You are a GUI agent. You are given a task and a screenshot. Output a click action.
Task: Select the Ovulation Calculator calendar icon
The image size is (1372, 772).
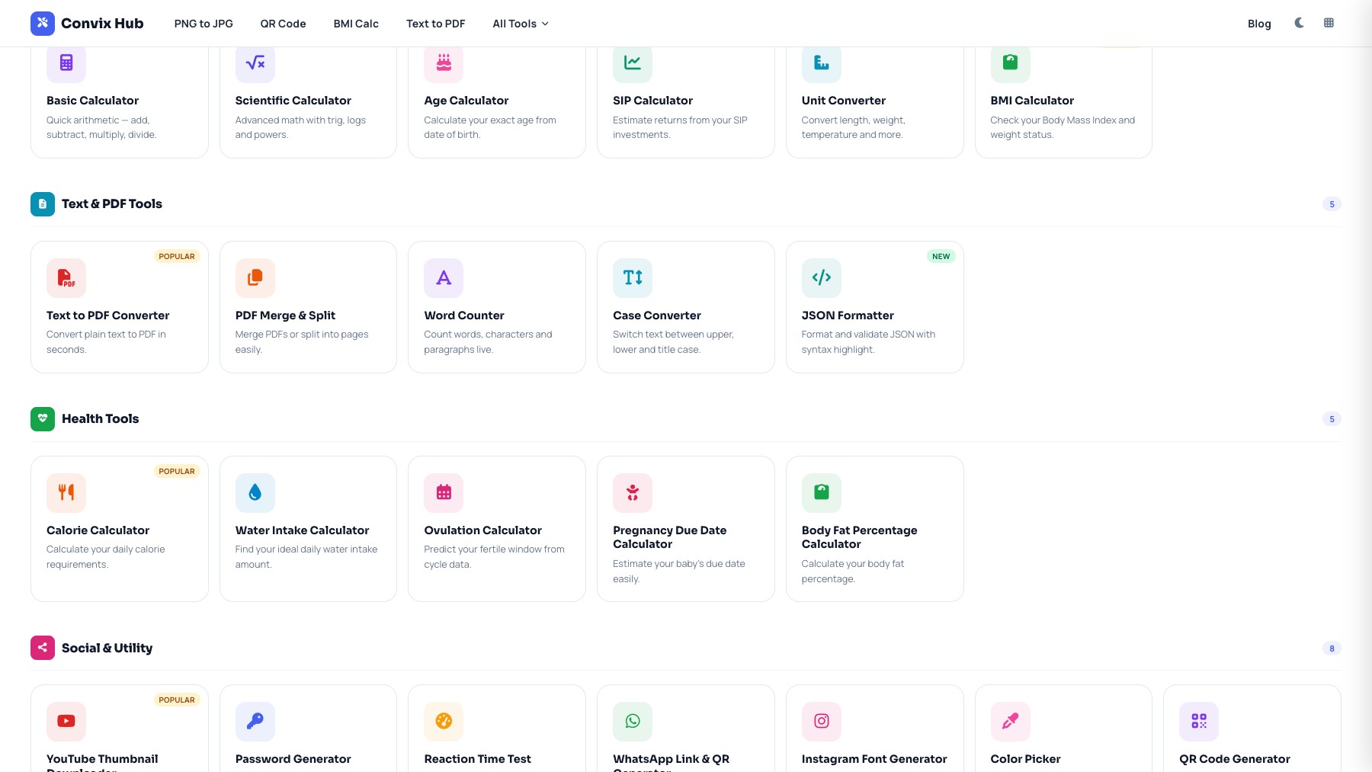click(444, 493)
